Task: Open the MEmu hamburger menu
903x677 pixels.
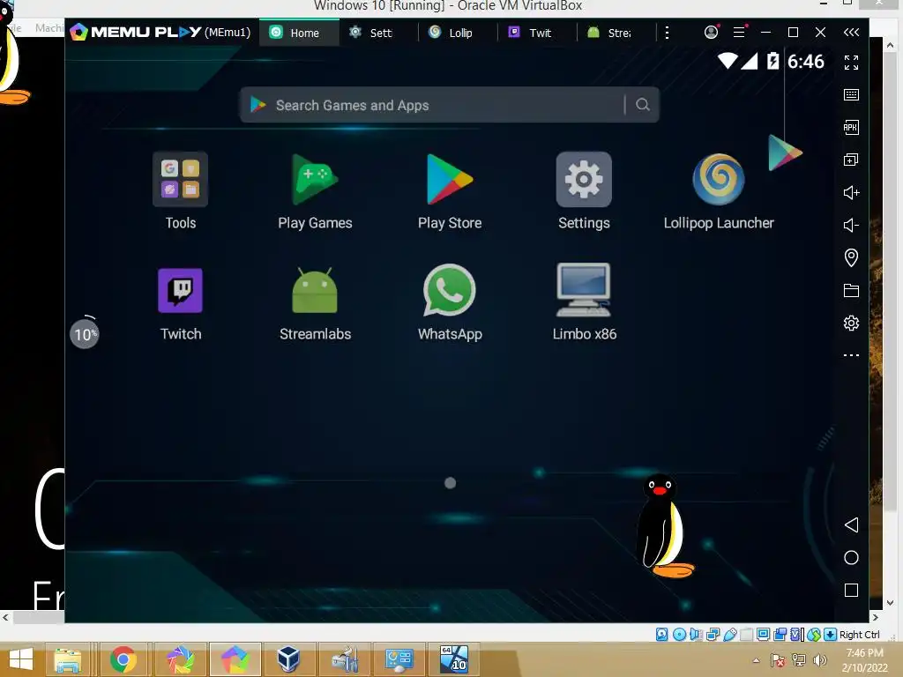Action: pos(740,33)
